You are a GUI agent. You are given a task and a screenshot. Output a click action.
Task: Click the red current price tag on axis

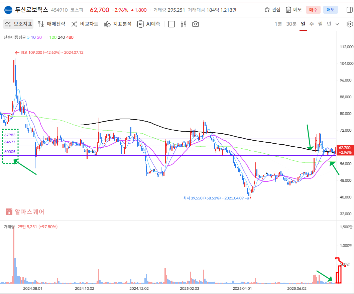[345, 150]
